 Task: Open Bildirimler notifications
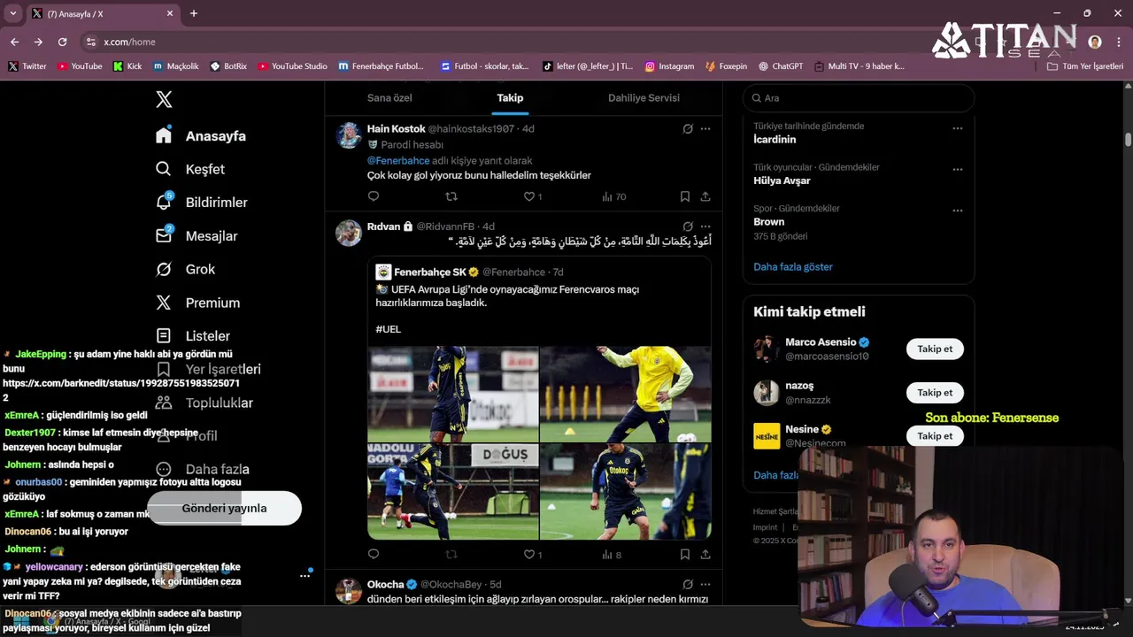tap(202, 203)
